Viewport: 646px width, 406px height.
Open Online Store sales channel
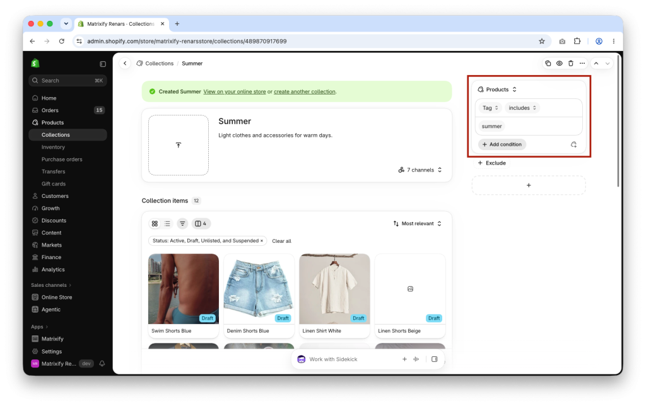pos(56,298)
